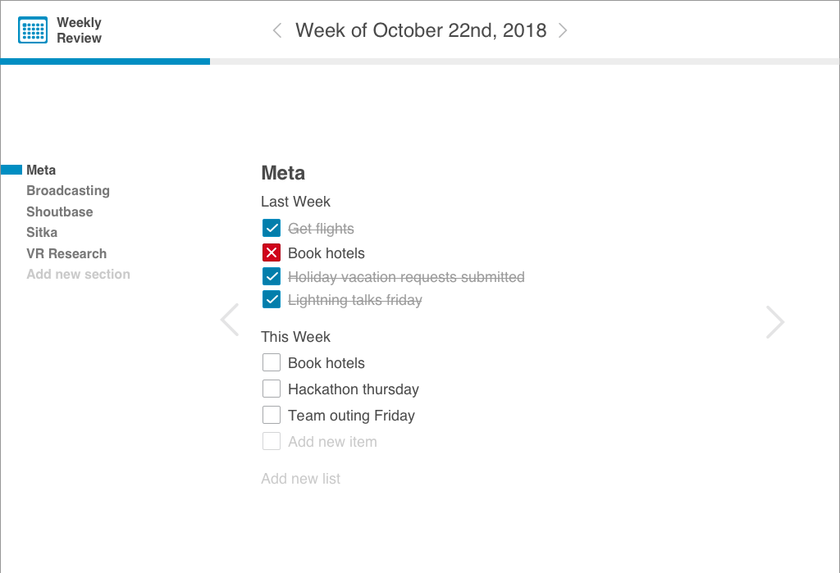Open the Sitka section
This screenshot has width=840, height=573.
tap(42, 232)
